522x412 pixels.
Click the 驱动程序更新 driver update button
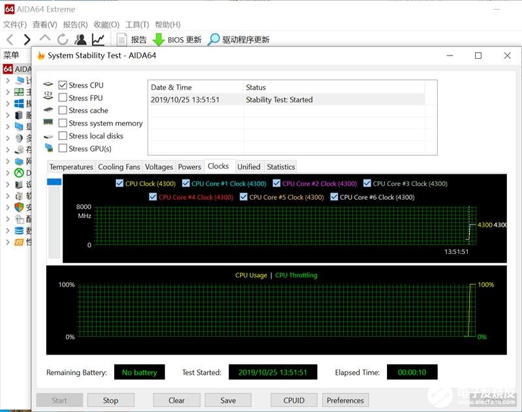click(x=238, y=40)
